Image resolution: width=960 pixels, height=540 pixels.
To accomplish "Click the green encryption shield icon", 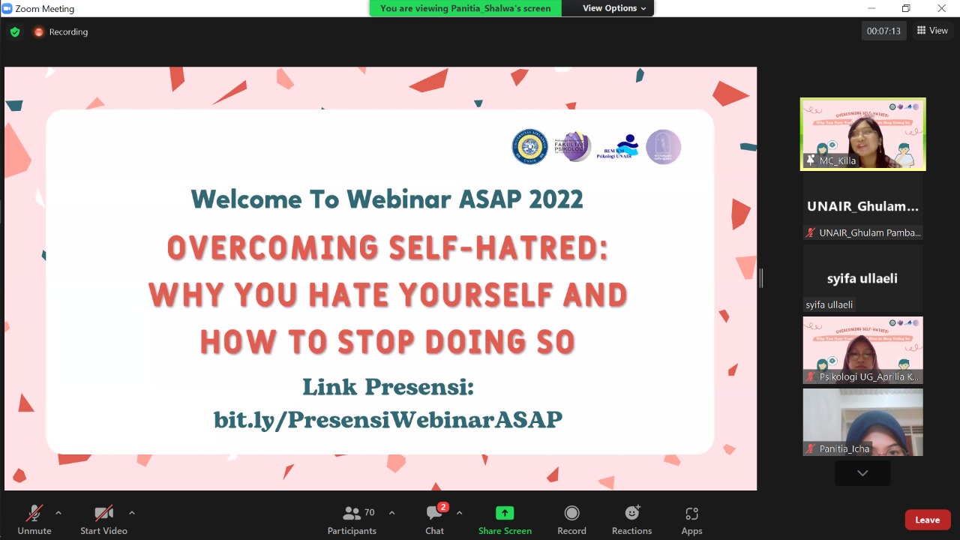I will pyautogui.click(x=15, y=32).
